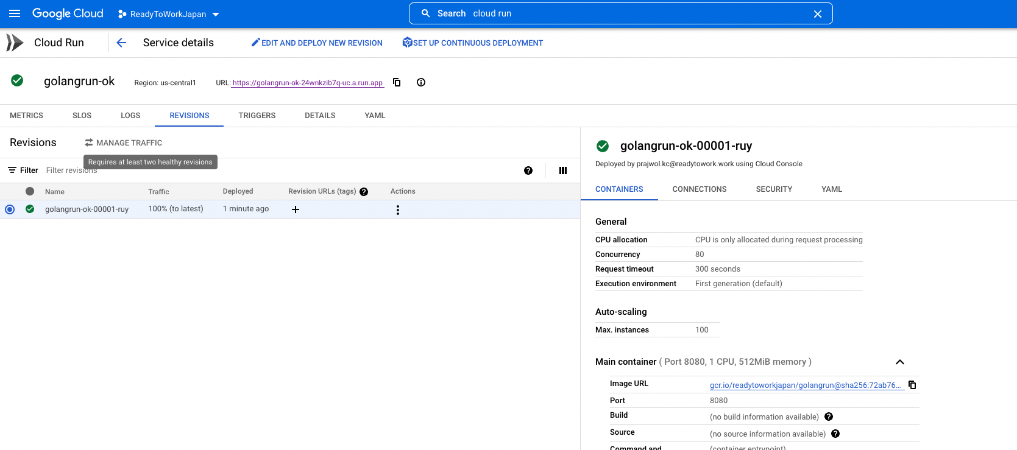The height and width of the screenshot is (450, 1017).
Task: Copy the image URL to clipboard
Action: click(912, 385)
